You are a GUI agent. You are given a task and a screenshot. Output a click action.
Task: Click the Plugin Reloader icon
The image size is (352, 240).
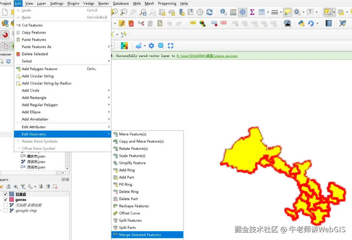tap(311, 23)
